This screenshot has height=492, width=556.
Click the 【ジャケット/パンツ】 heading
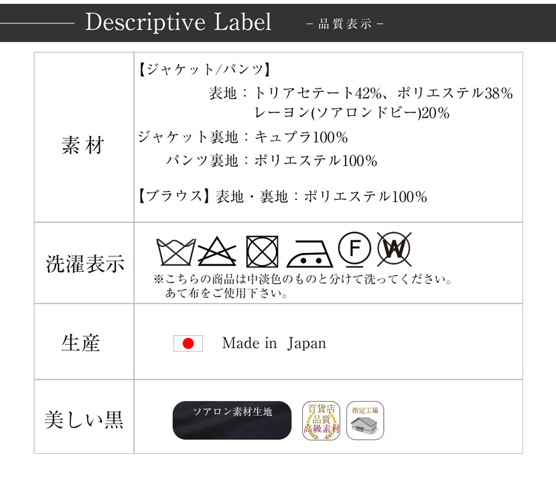click(x=204, y=69)
